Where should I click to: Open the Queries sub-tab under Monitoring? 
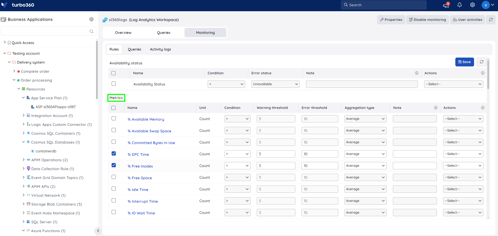click(135, 49)
